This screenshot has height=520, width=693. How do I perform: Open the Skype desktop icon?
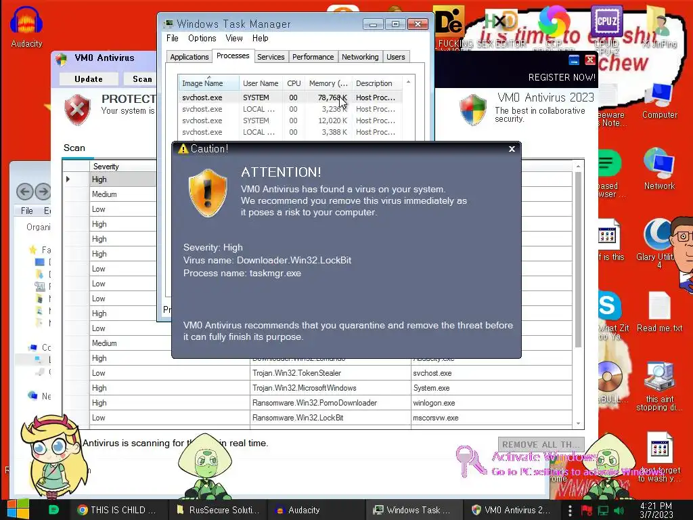tap(609, 305)
